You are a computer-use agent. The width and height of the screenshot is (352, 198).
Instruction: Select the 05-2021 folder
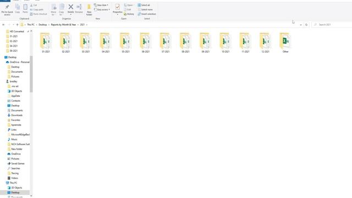[x=126, y=43]
